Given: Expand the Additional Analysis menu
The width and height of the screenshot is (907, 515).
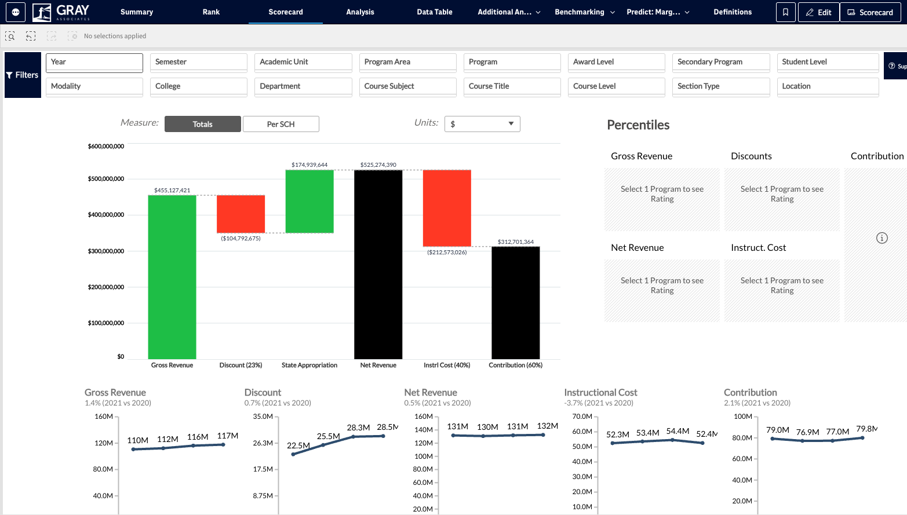Looking at the screenshot, I should (509, 12).
